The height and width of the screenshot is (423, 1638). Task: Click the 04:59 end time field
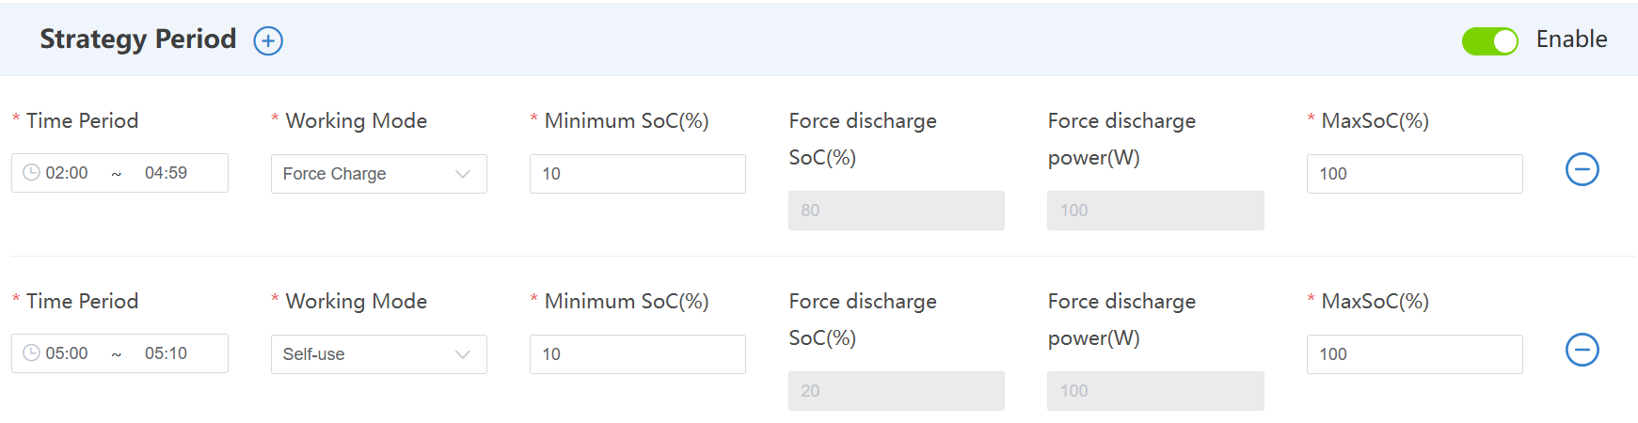coord(166,173)
